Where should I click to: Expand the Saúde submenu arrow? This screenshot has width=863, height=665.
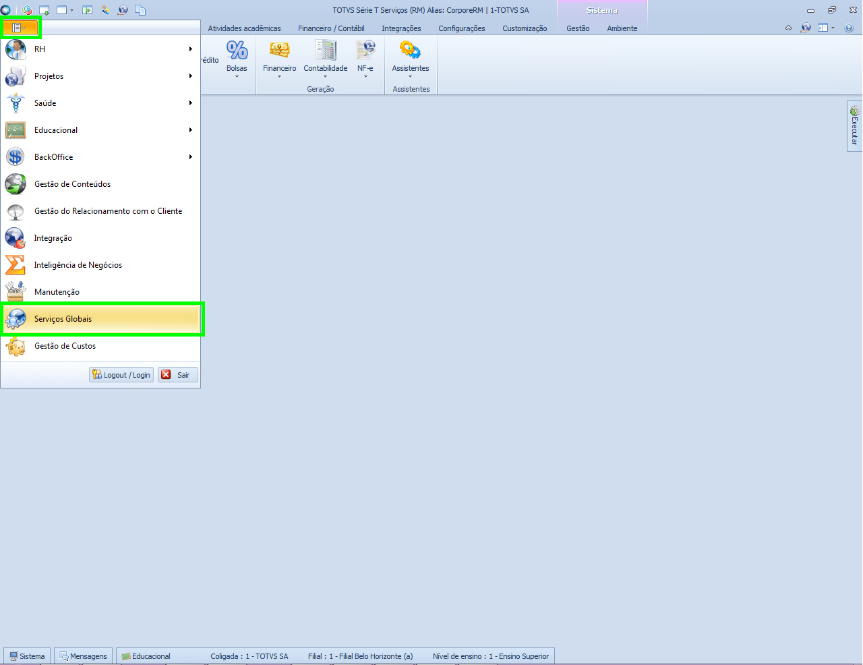tap(191, 103)
